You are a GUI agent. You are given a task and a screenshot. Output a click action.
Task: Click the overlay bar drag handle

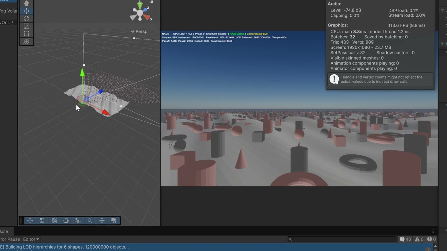(x=21, y=221)
